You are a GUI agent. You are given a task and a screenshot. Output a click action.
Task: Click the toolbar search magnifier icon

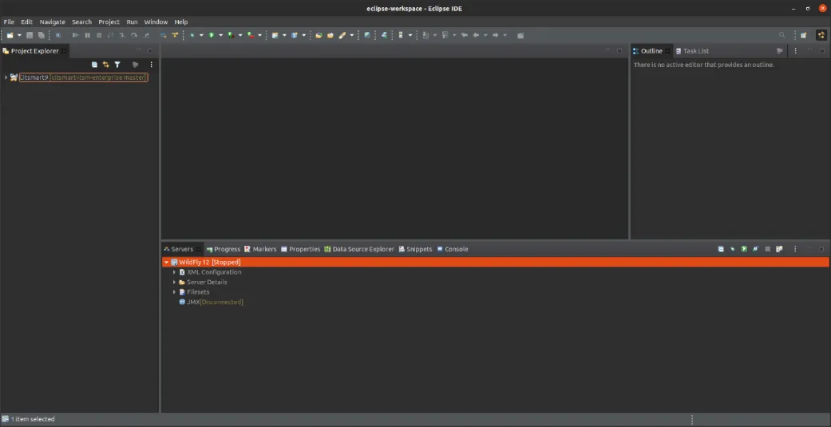(x=782, y=35)
